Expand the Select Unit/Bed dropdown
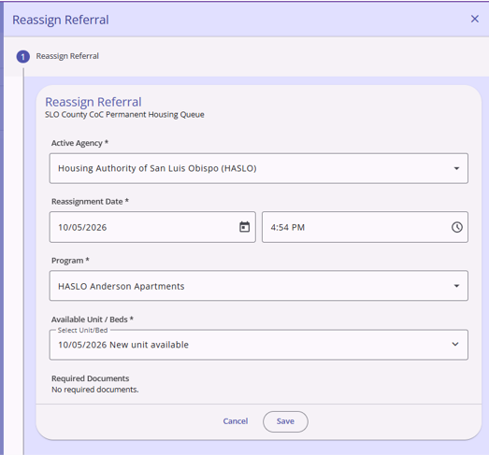The width and height of the screenshot is (489, 455). click(x=259, y=345)
